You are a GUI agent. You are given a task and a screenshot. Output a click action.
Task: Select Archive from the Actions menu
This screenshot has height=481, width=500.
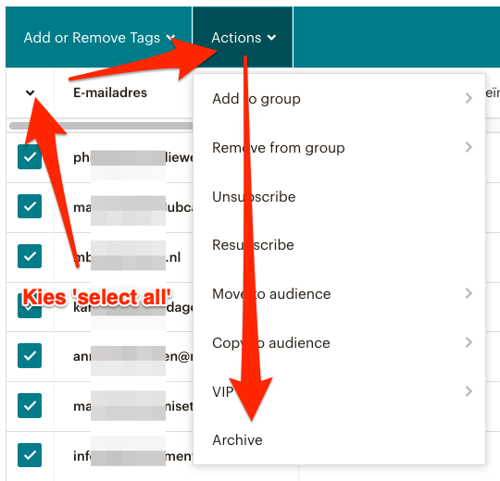click(x=339, y=440)
